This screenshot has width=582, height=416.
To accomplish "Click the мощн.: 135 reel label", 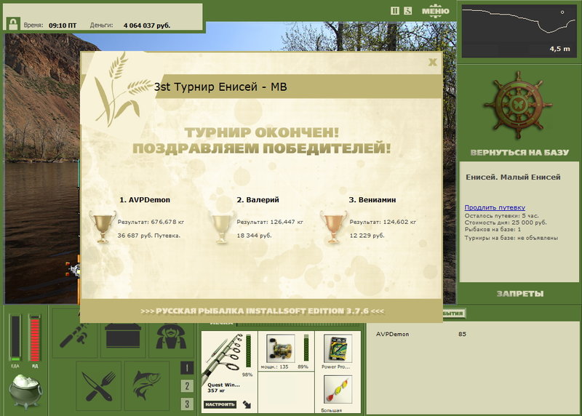I will 275,367.
